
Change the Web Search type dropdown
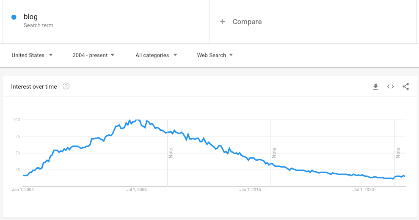tap(215, 55)
